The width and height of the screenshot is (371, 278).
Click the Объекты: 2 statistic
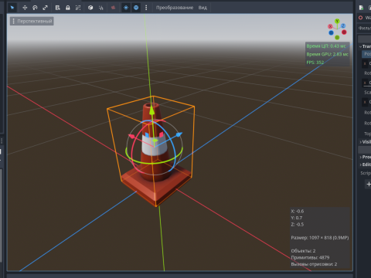[303, 251]
